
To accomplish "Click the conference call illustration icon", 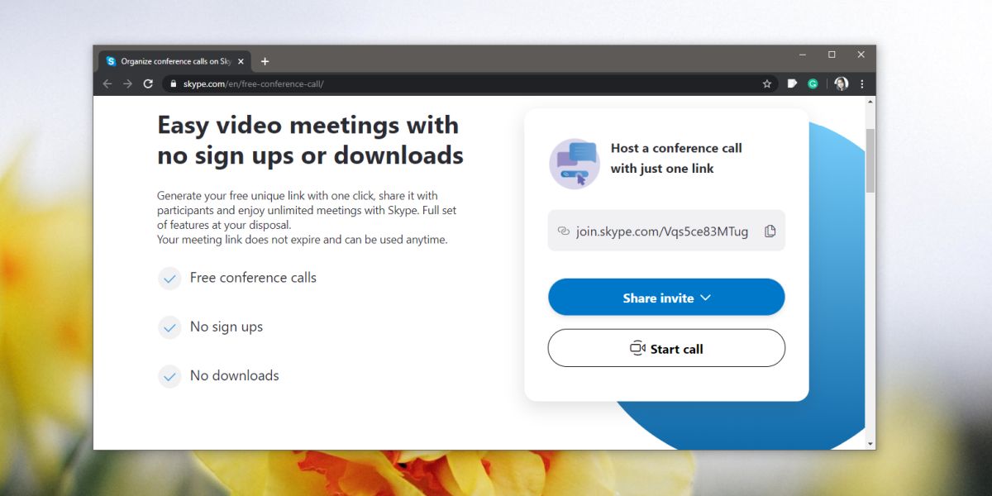I will [x=575, y=164].
